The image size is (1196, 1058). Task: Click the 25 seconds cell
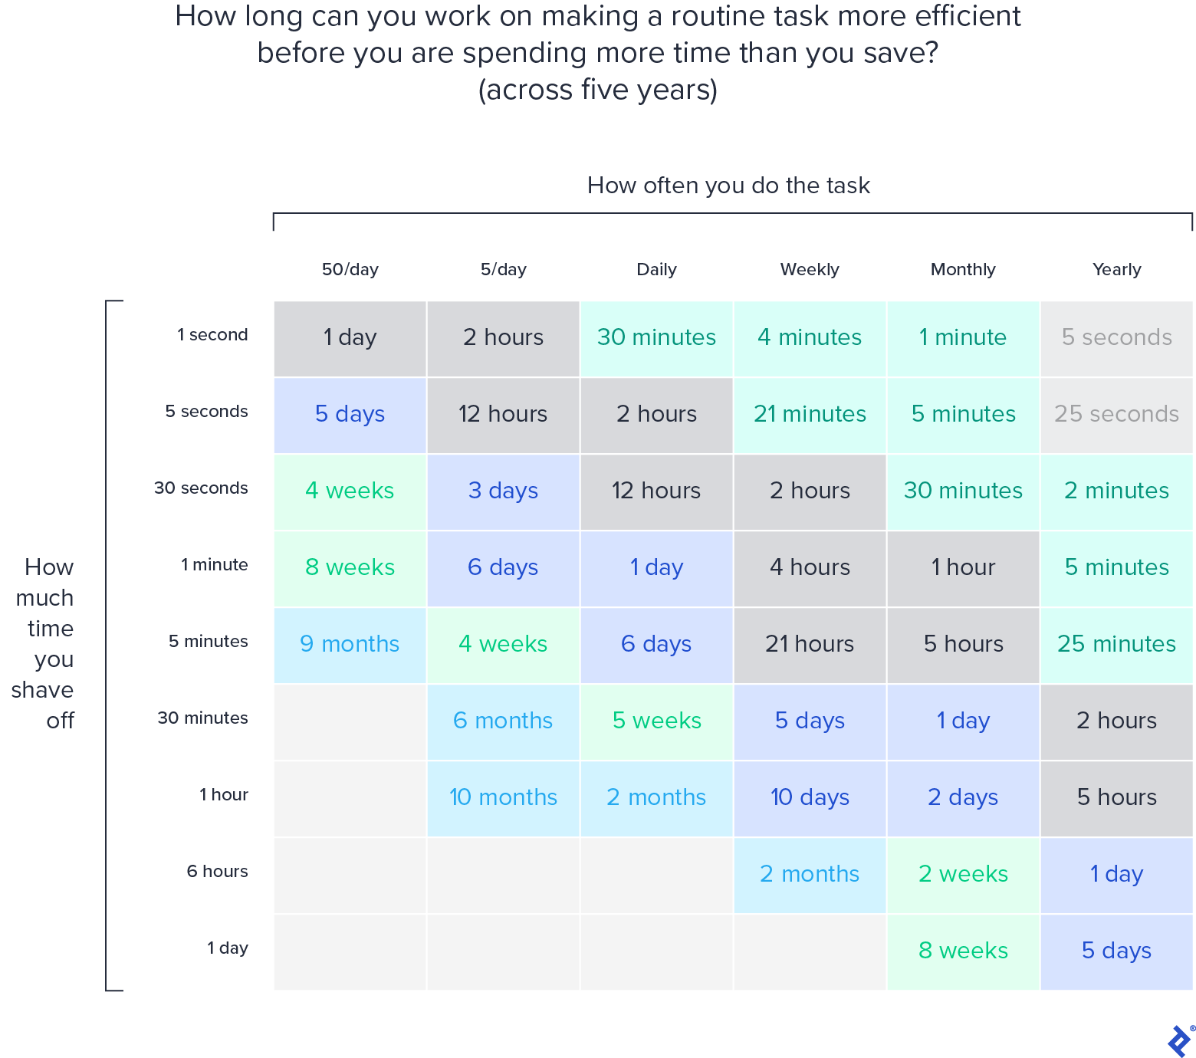click(1116, 414)
